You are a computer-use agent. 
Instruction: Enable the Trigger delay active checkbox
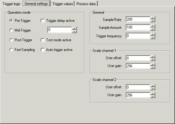[43, 21]
